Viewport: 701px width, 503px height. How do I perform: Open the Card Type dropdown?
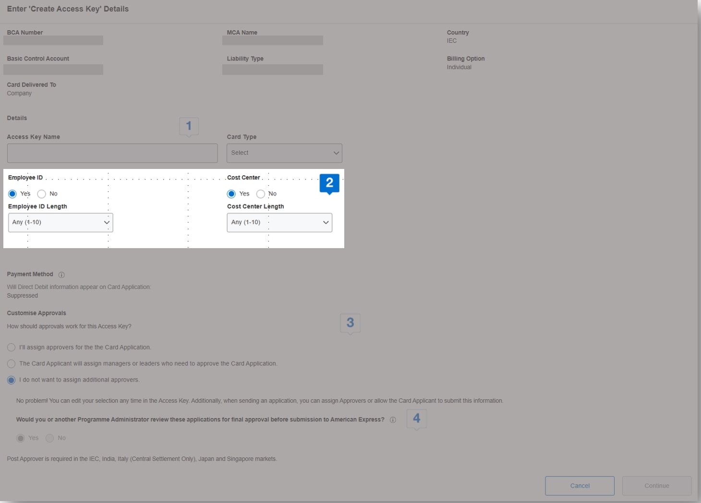284,153
